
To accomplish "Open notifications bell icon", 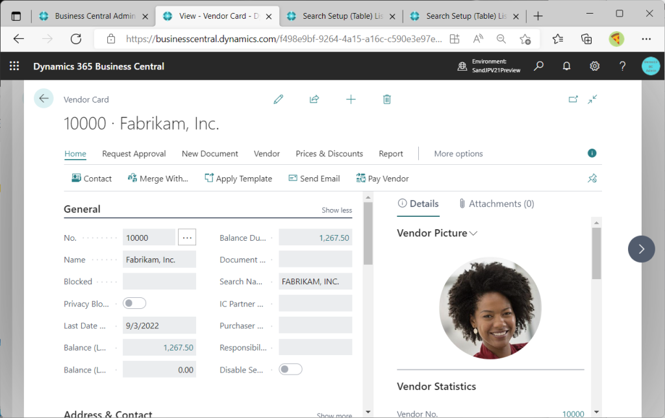I will click(x=566, y=66).
